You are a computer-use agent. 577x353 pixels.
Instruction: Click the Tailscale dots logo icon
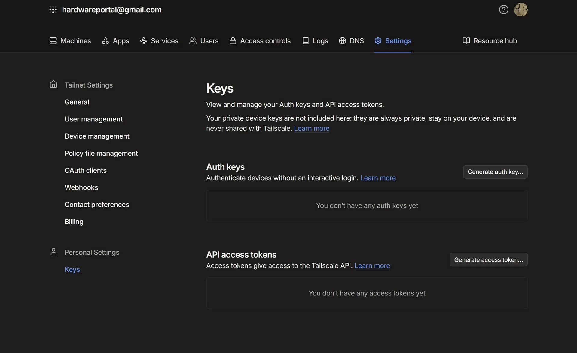(53, 10)
